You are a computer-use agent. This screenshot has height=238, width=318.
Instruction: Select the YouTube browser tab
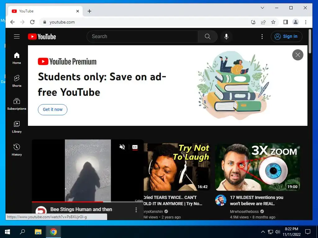click(45, 11)
